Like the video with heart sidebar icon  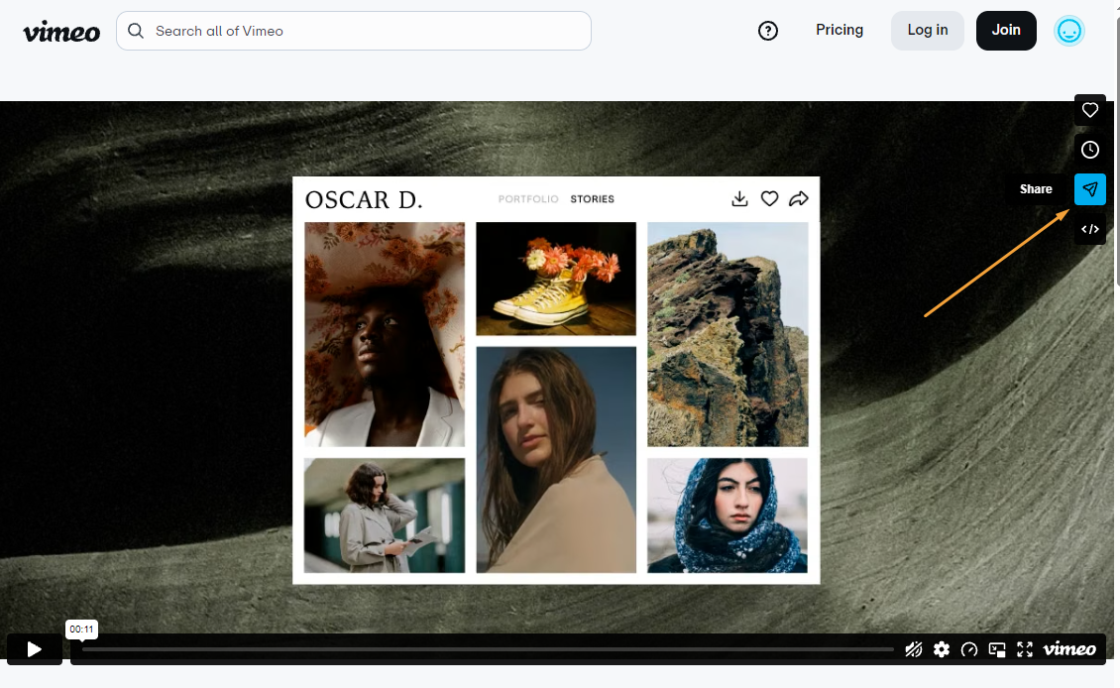(1090, 110)
